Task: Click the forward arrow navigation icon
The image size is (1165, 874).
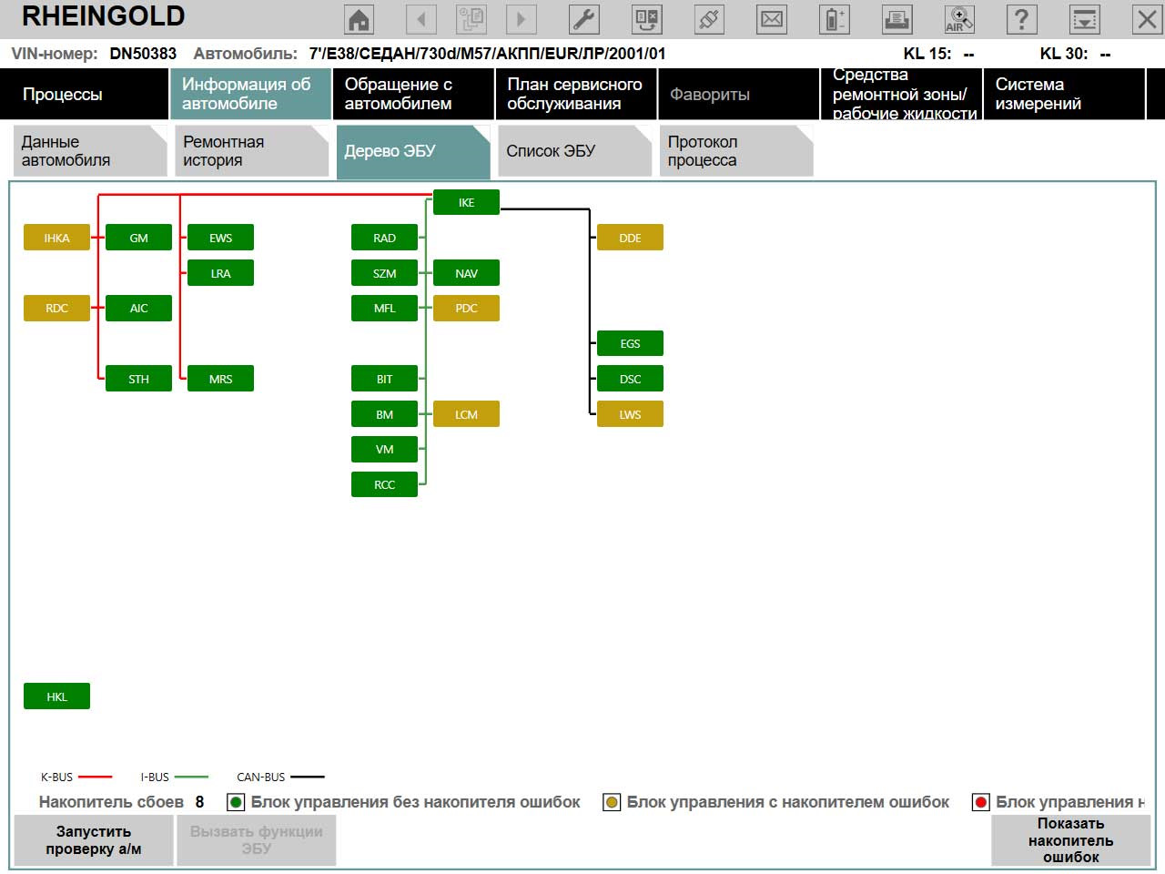Action: coord(521,19)
